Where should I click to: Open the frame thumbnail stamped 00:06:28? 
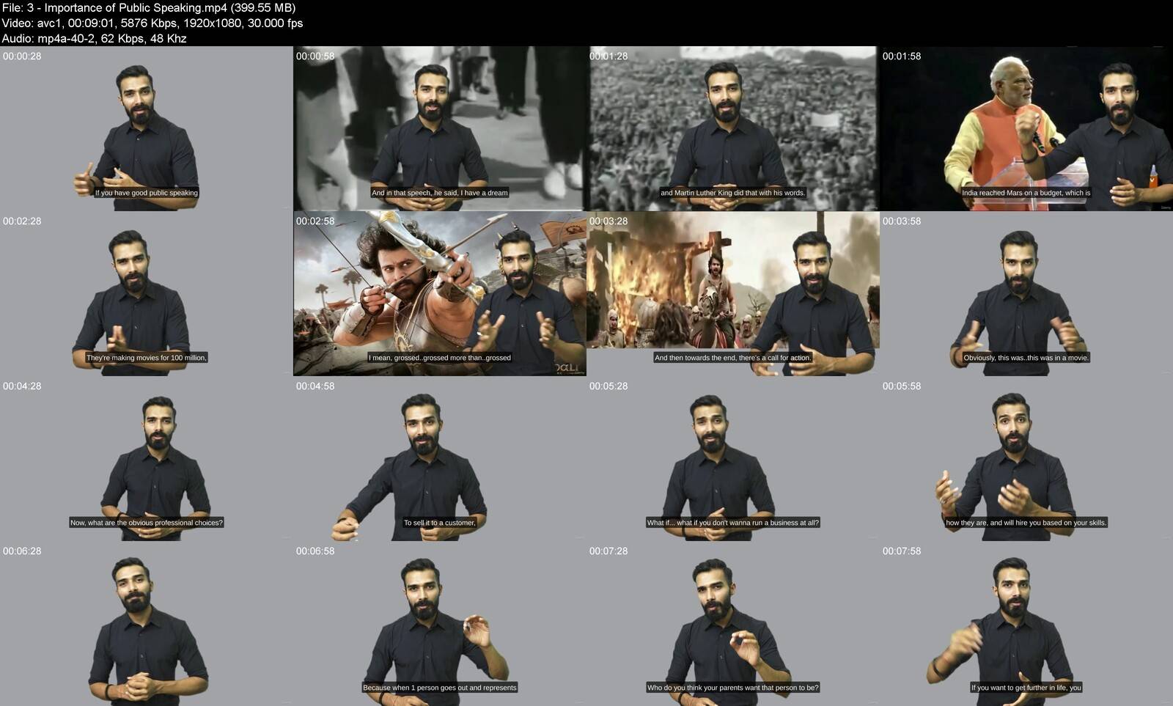pos(147,623)
